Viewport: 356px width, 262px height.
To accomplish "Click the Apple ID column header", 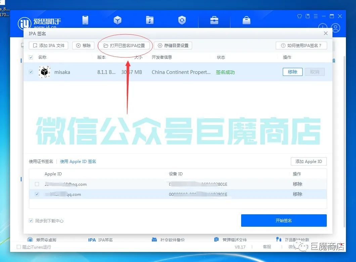I will click(x=53, y=174).
